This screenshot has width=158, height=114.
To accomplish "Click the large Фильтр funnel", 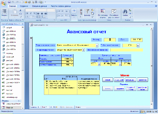I will pos(87,13).
